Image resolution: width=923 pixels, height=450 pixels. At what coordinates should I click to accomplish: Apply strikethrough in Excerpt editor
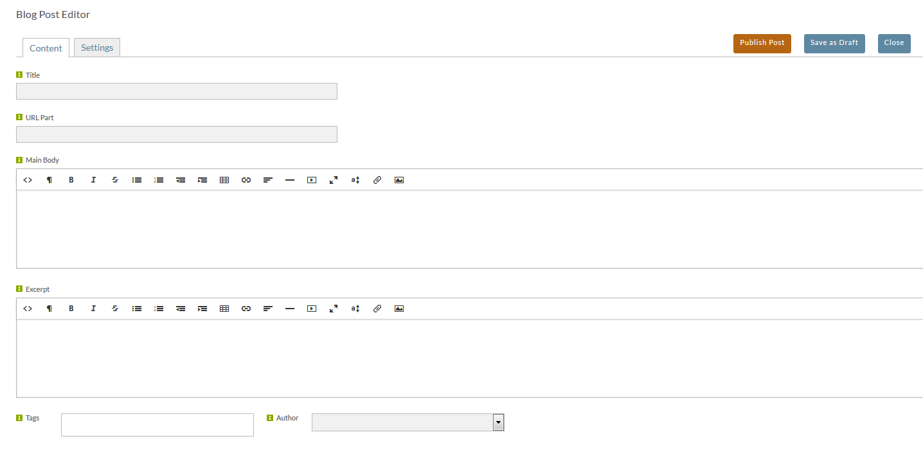pos(115,309)
